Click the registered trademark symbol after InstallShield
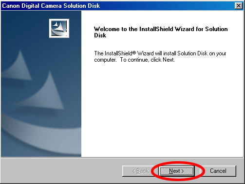The height and width of the screenshot is (184, 245). point(134,52)
